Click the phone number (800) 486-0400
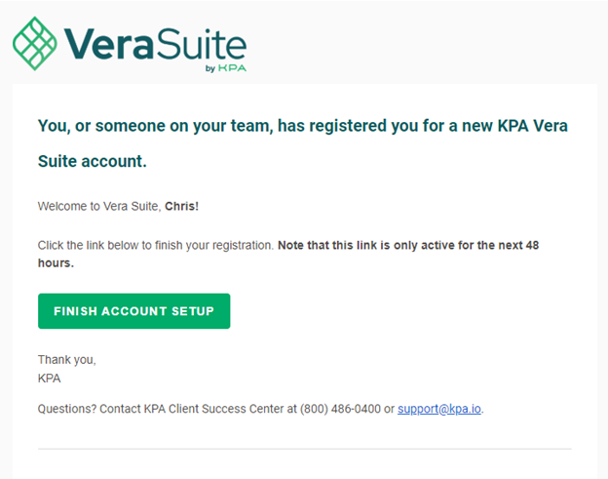This screenshot has height=479, width=608. pyautogui.click(x=340, y=409)
